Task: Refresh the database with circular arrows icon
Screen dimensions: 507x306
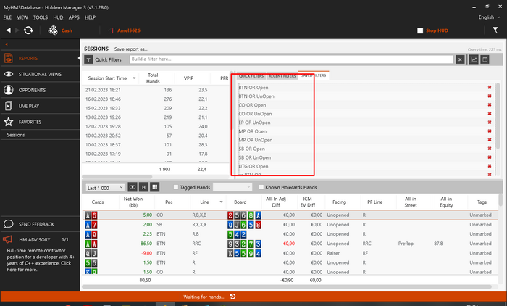Action: click(28, 30)
